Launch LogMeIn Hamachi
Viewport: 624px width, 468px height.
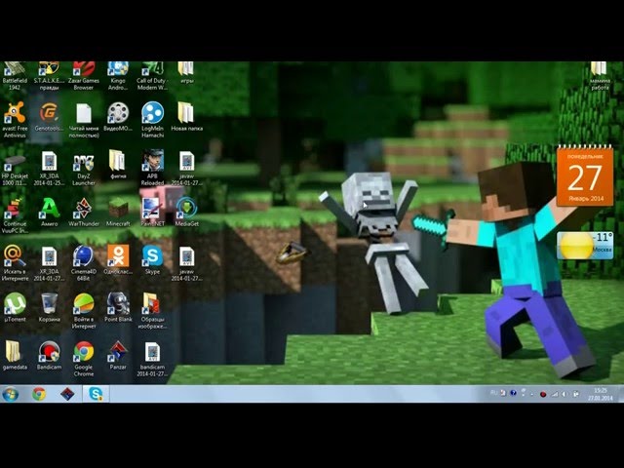coord(152,119)
